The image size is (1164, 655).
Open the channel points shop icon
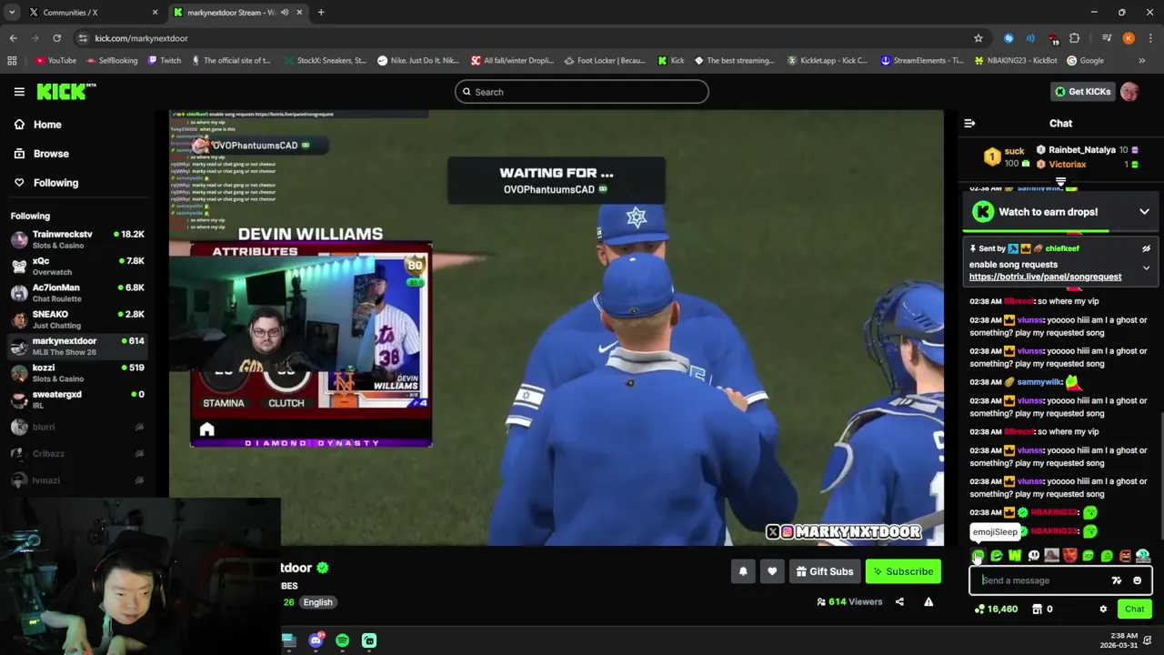click(1037, 610)
